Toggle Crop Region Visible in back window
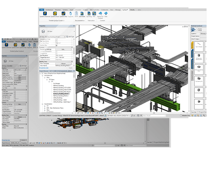 click(x=15, y=93)
